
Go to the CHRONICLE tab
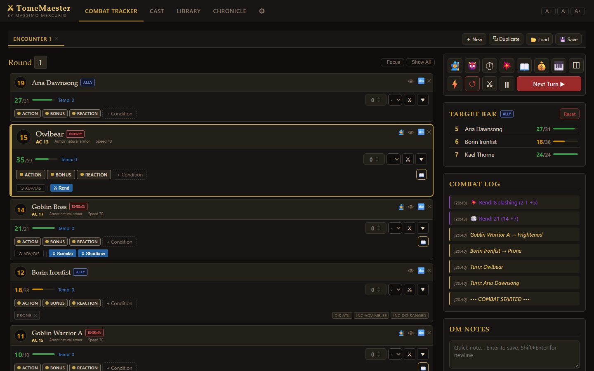coord(229,11)
